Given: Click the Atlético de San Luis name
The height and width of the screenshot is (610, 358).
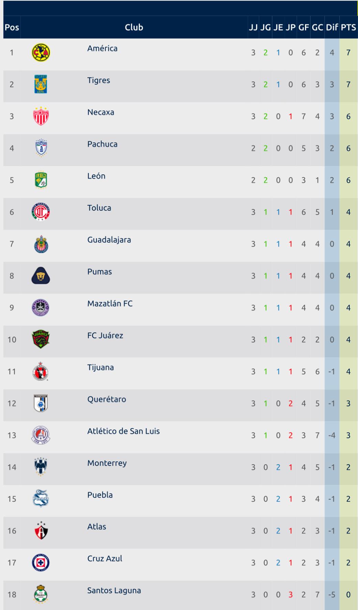Looking at the screenshot, I should (124, 431).
